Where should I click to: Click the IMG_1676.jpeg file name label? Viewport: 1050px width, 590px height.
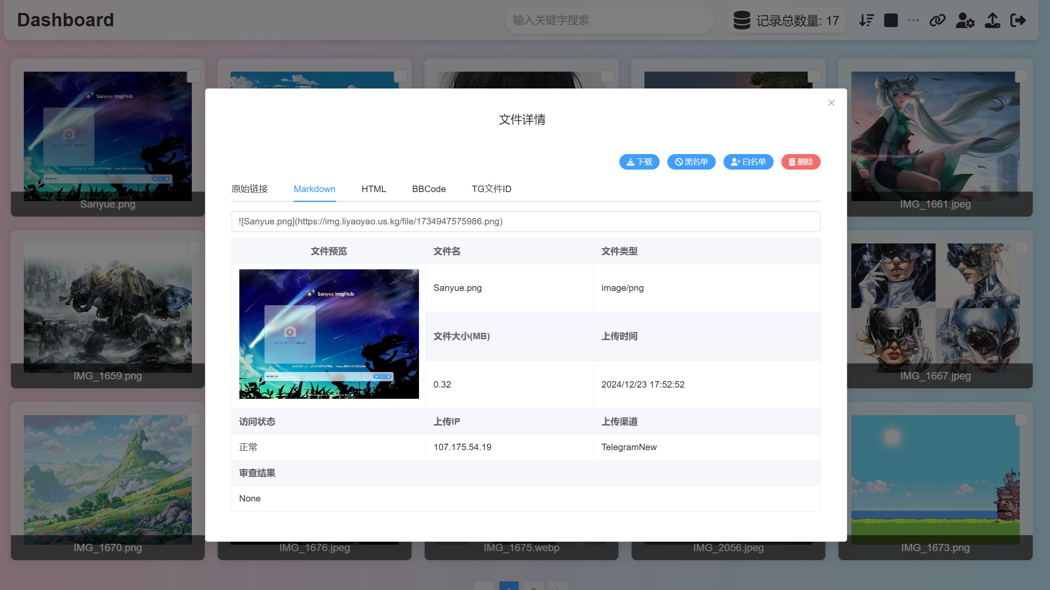[314, 548]
